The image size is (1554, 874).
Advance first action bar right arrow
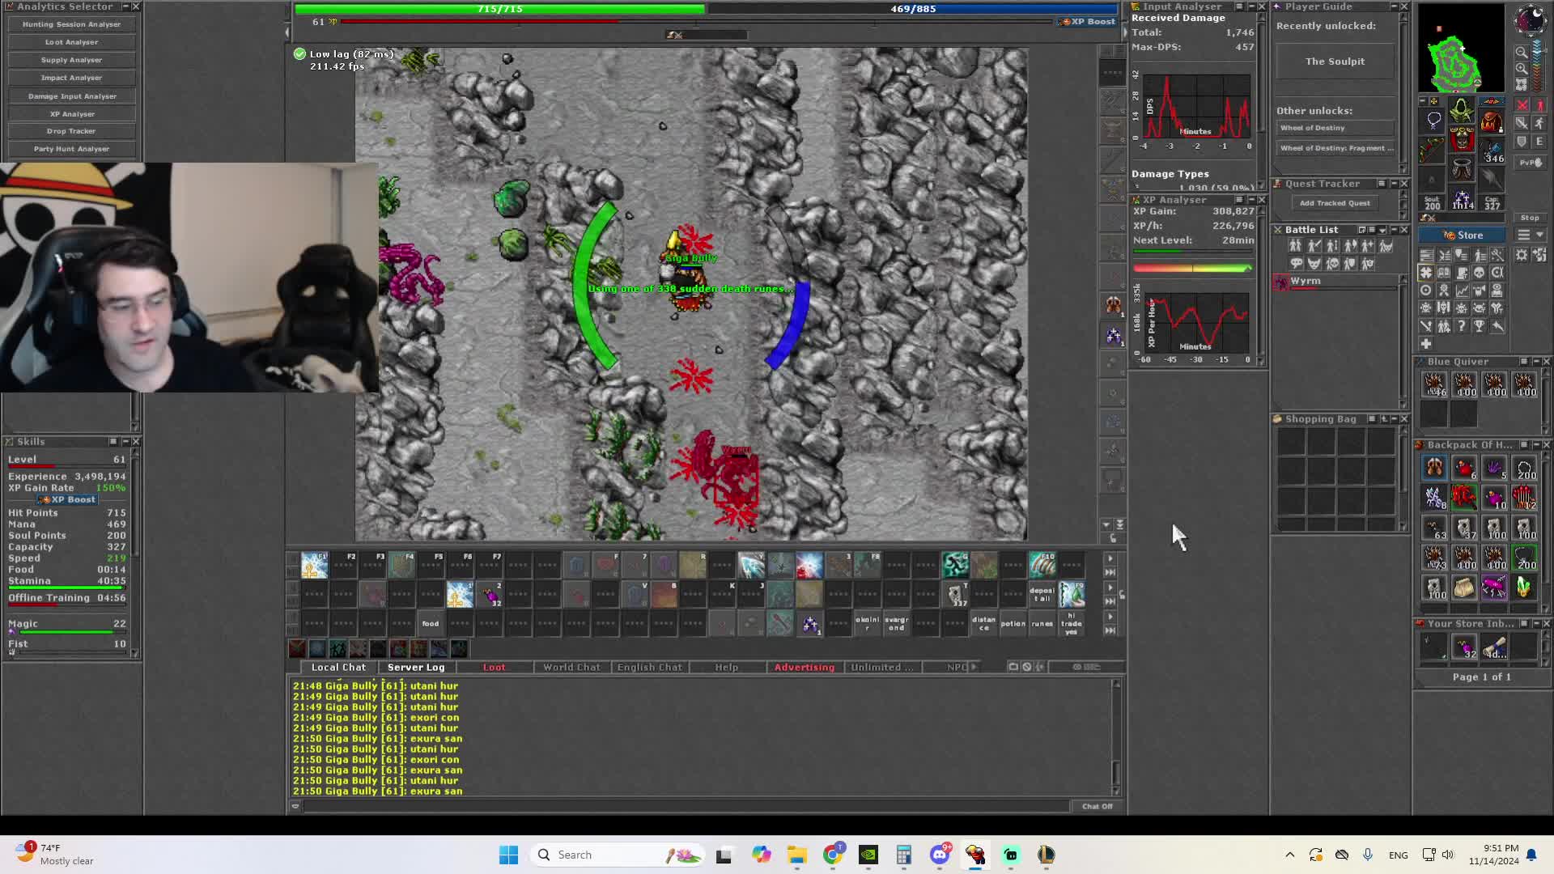coord(1110,558)
